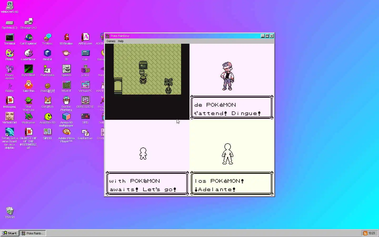Open the Poney Jockey game

point(9,72)
